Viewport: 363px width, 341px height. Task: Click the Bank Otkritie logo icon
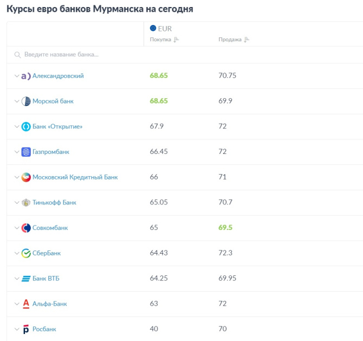tap(26, 127)
